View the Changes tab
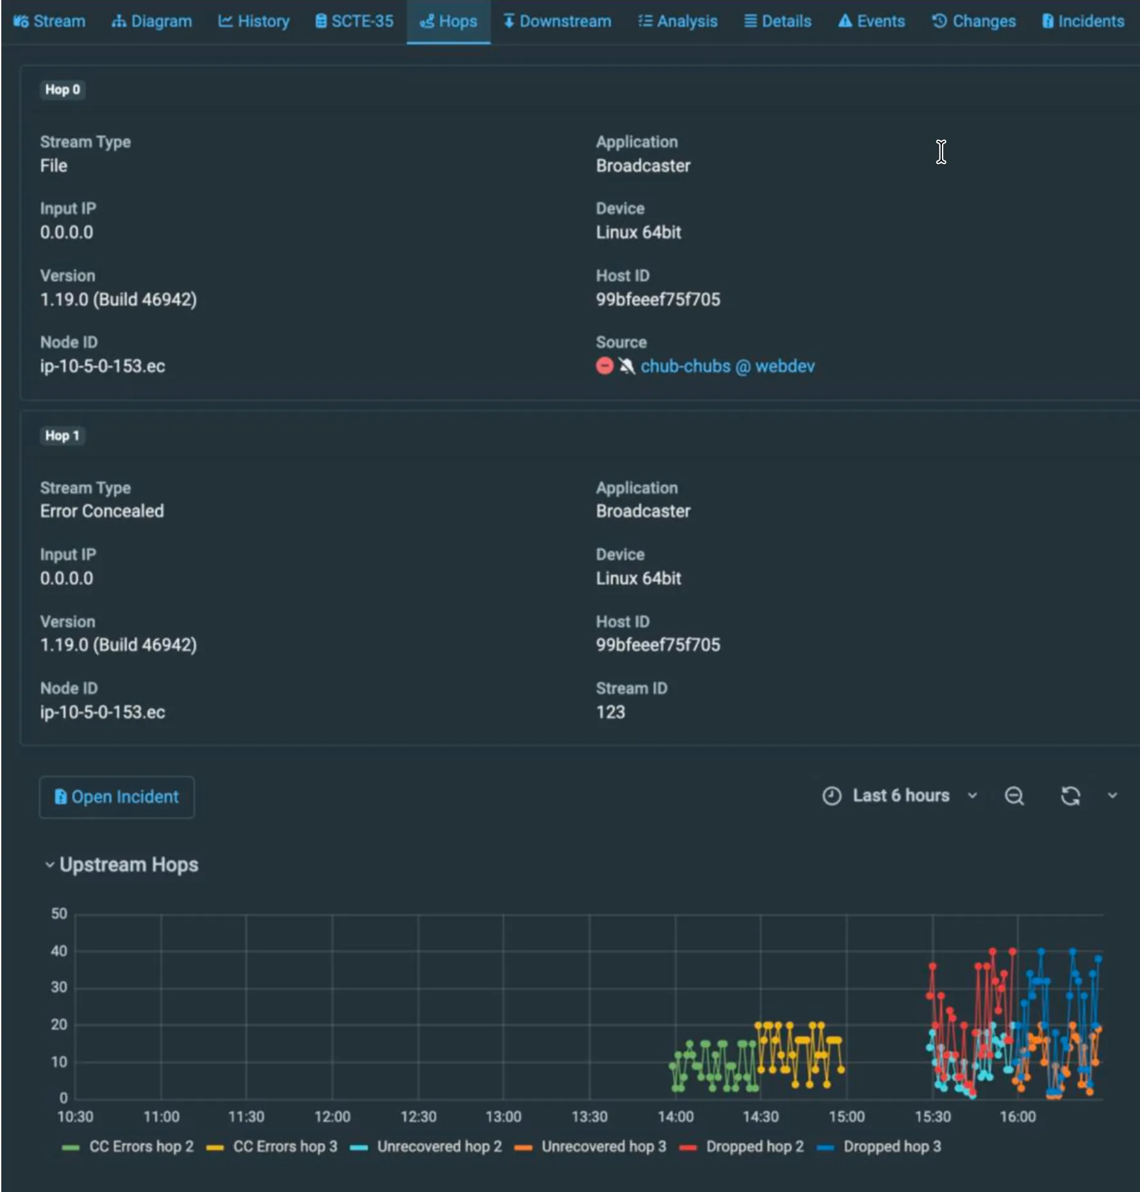Screen dimensions: 1140x1192 pyautogui.click(x=973, y=21)
